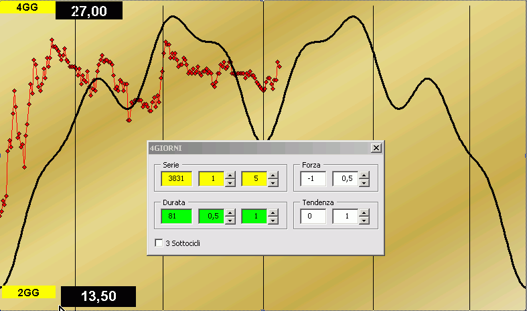Click the Serie field showing 5
The image size is (527, 311).
(254, 178)
